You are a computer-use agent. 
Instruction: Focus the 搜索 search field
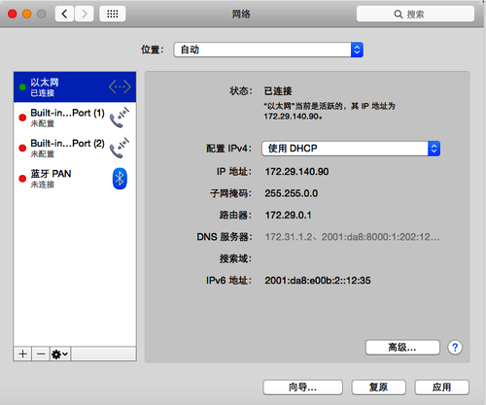pyautogui.click(x=415, y=14)
